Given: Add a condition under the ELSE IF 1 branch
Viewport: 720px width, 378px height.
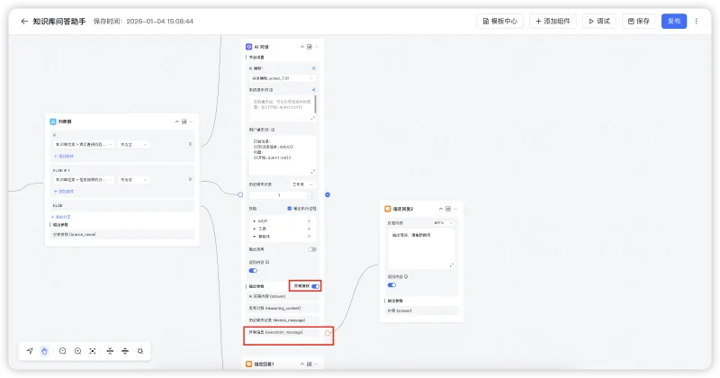Looking at the screenshot, I should [x=64, y=191].
